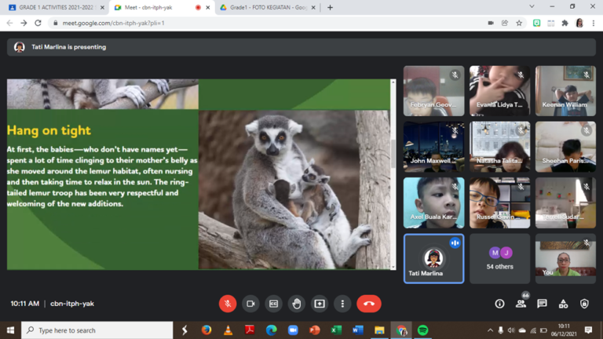Toggle the camera on or off
The image size is (603, 339).
coord(250,304)
